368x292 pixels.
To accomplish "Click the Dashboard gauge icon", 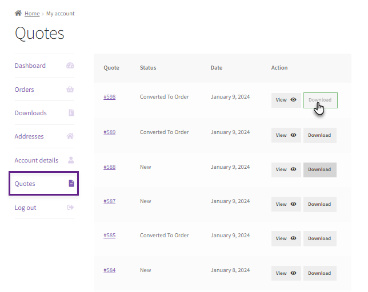I will tap(70, 66).
